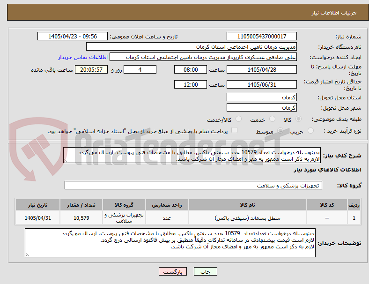Click the resize handle of شرح کلی نیاز textarea
The width and height of the screenshot is (369, 284).
point(66,161)
